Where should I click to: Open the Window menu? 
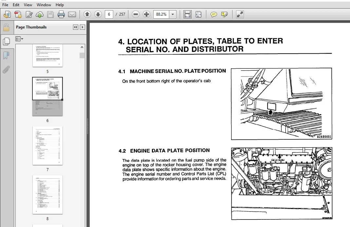(x=44, y=5)
